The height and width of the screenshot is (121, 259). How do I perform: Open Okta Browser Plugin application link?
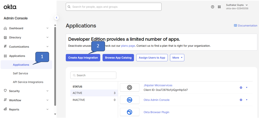(x=156, y=112)
